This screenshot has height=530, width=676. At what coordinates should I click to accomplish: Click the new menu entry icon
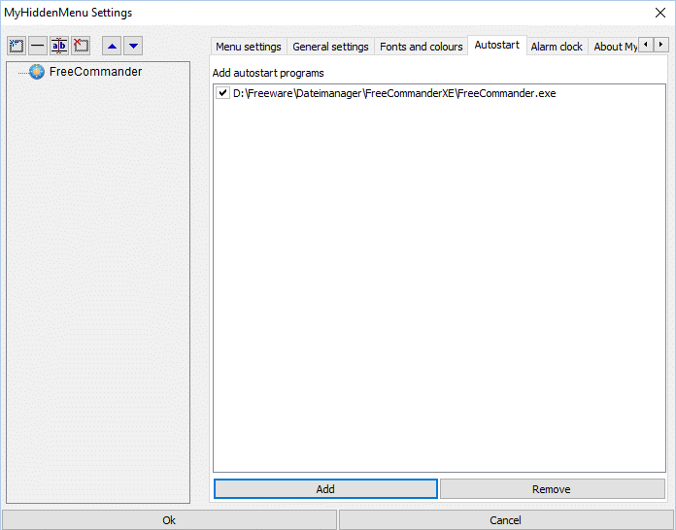coord(16,46)
